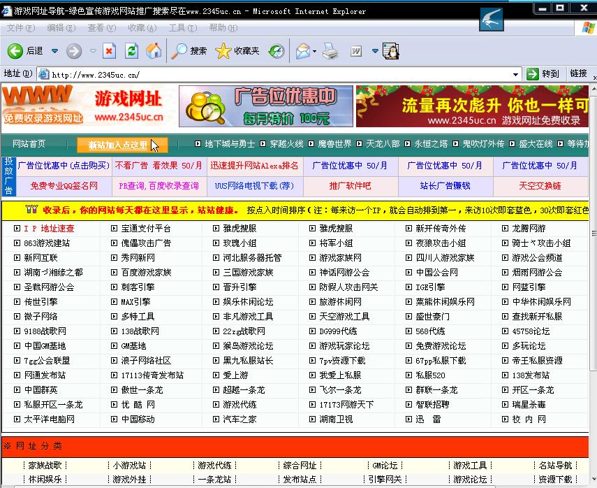Print the page with the printer icon

pyautogui.click(x=328, y=50)
